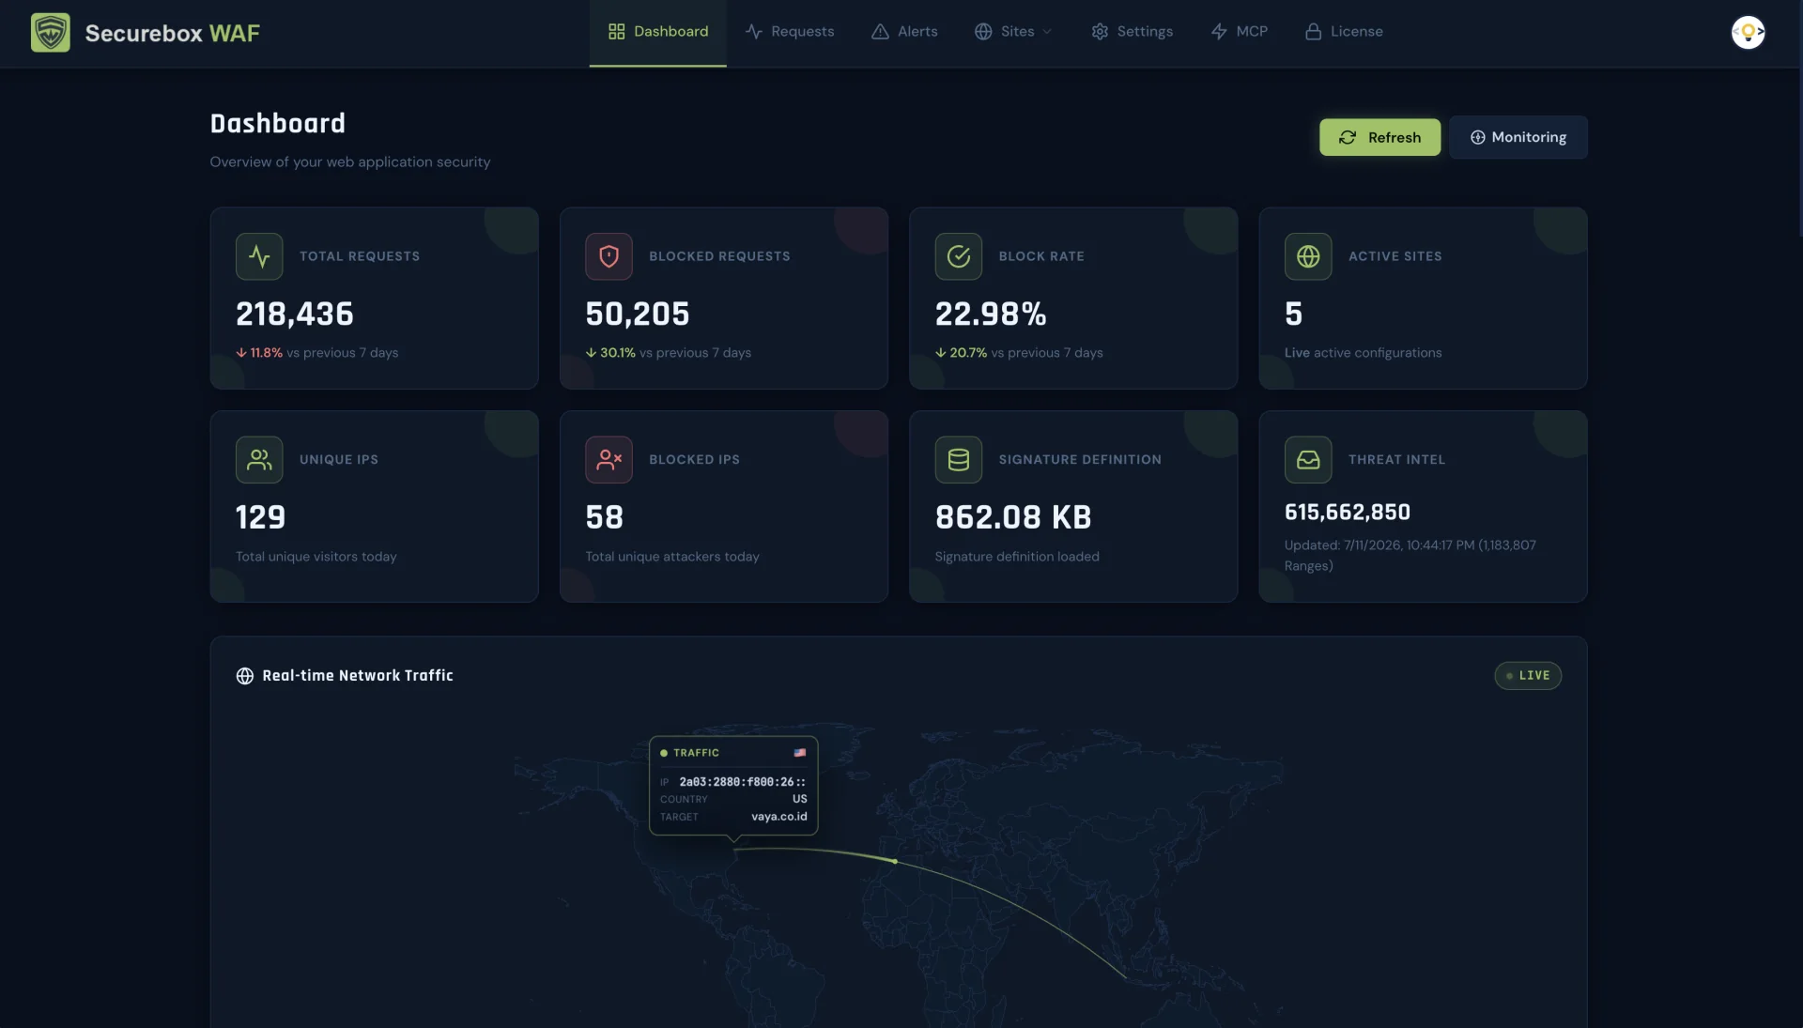1803x1028 pixels.
Task: Click the 218,436 total requests value
Action: (x=294, y=314)
